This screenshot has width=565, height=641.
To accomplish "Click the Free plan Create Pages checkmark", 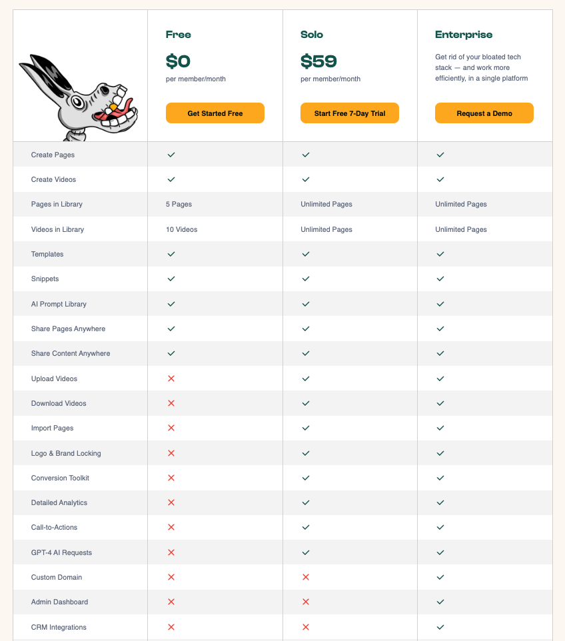I will pos(171,155).
